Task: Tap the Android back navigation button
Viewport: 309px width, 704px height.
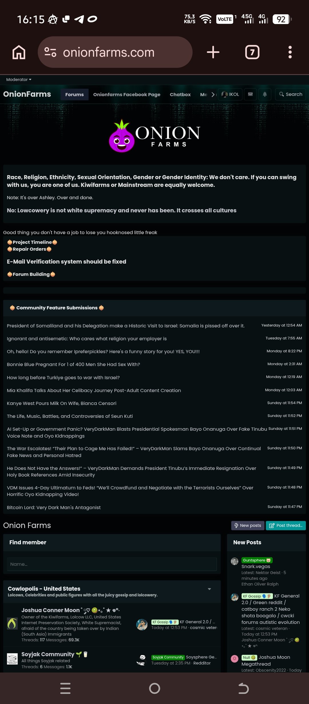Action: [243, 688]
